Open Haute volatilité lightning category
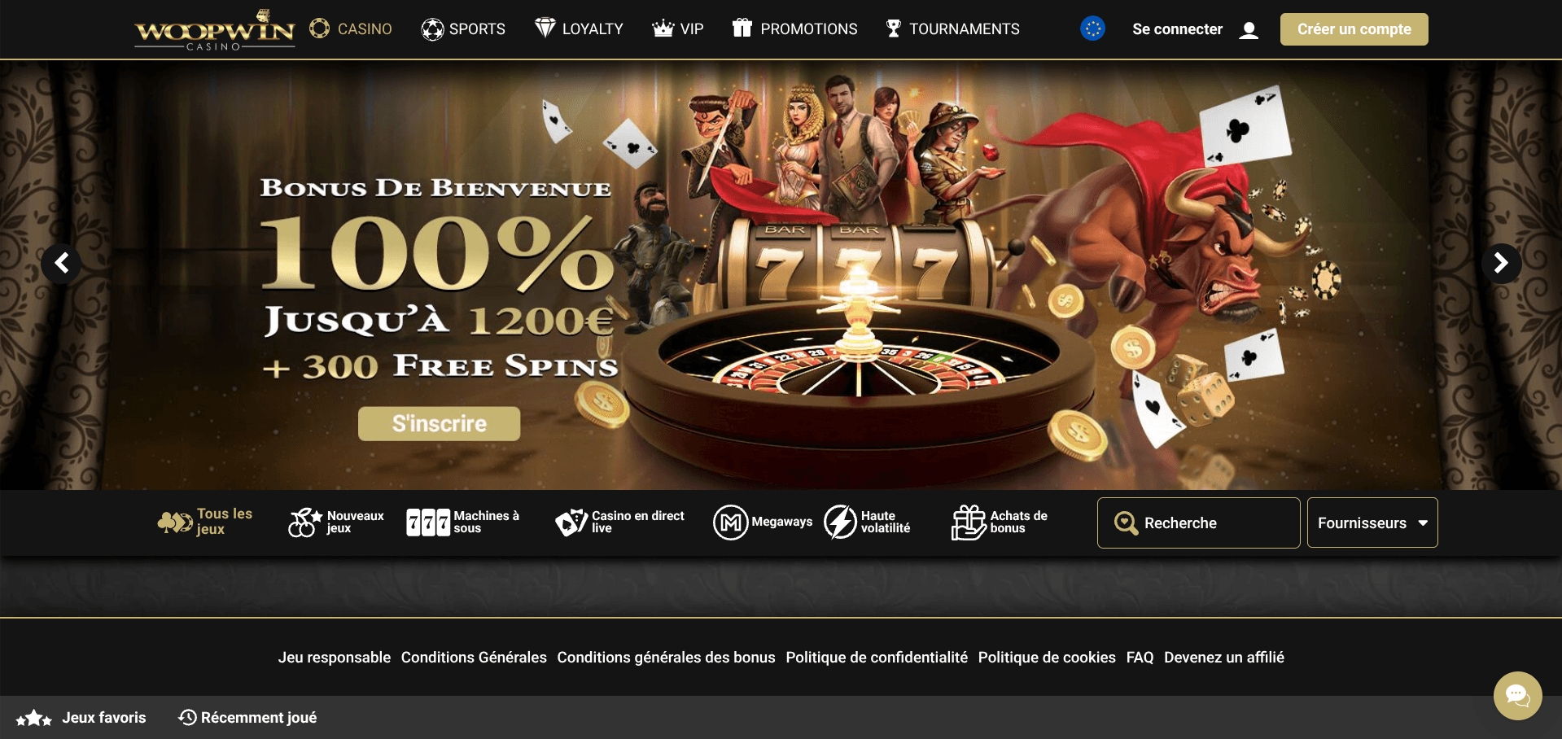This screenshot has width=1562, height=739. coord(840,523)
